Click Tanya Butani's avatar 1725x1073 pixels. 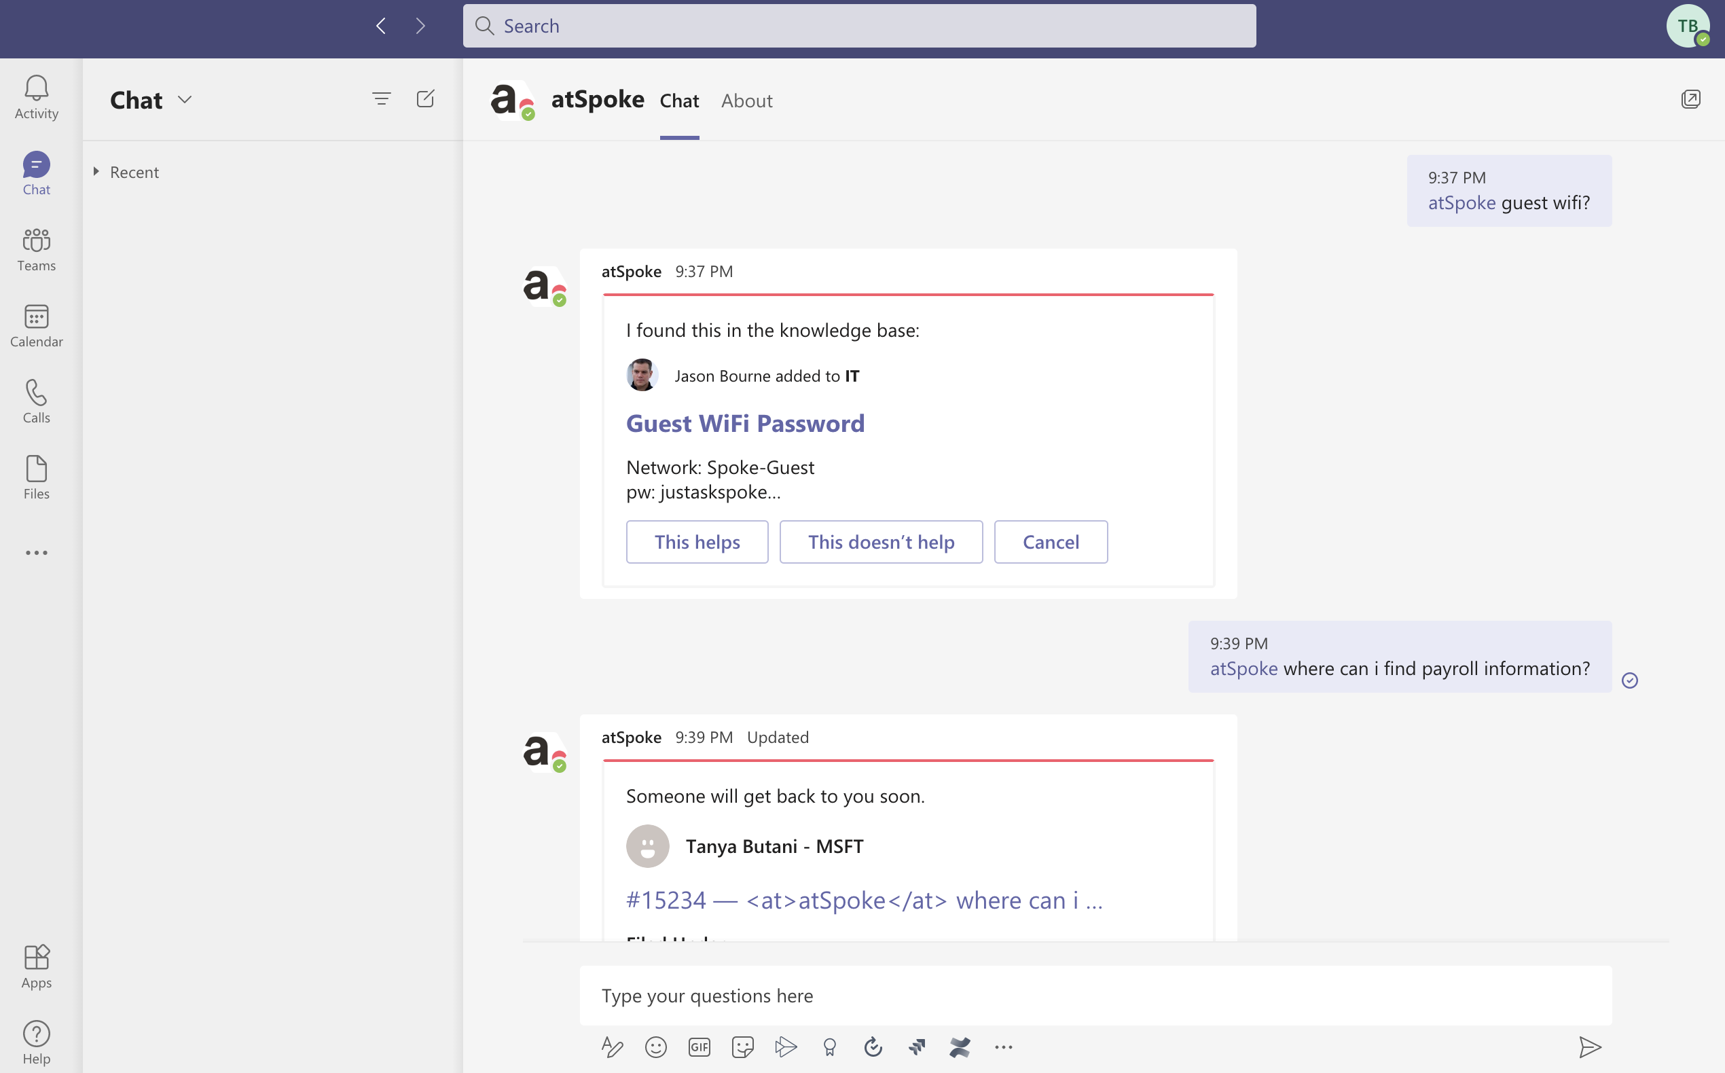[647, 846]
